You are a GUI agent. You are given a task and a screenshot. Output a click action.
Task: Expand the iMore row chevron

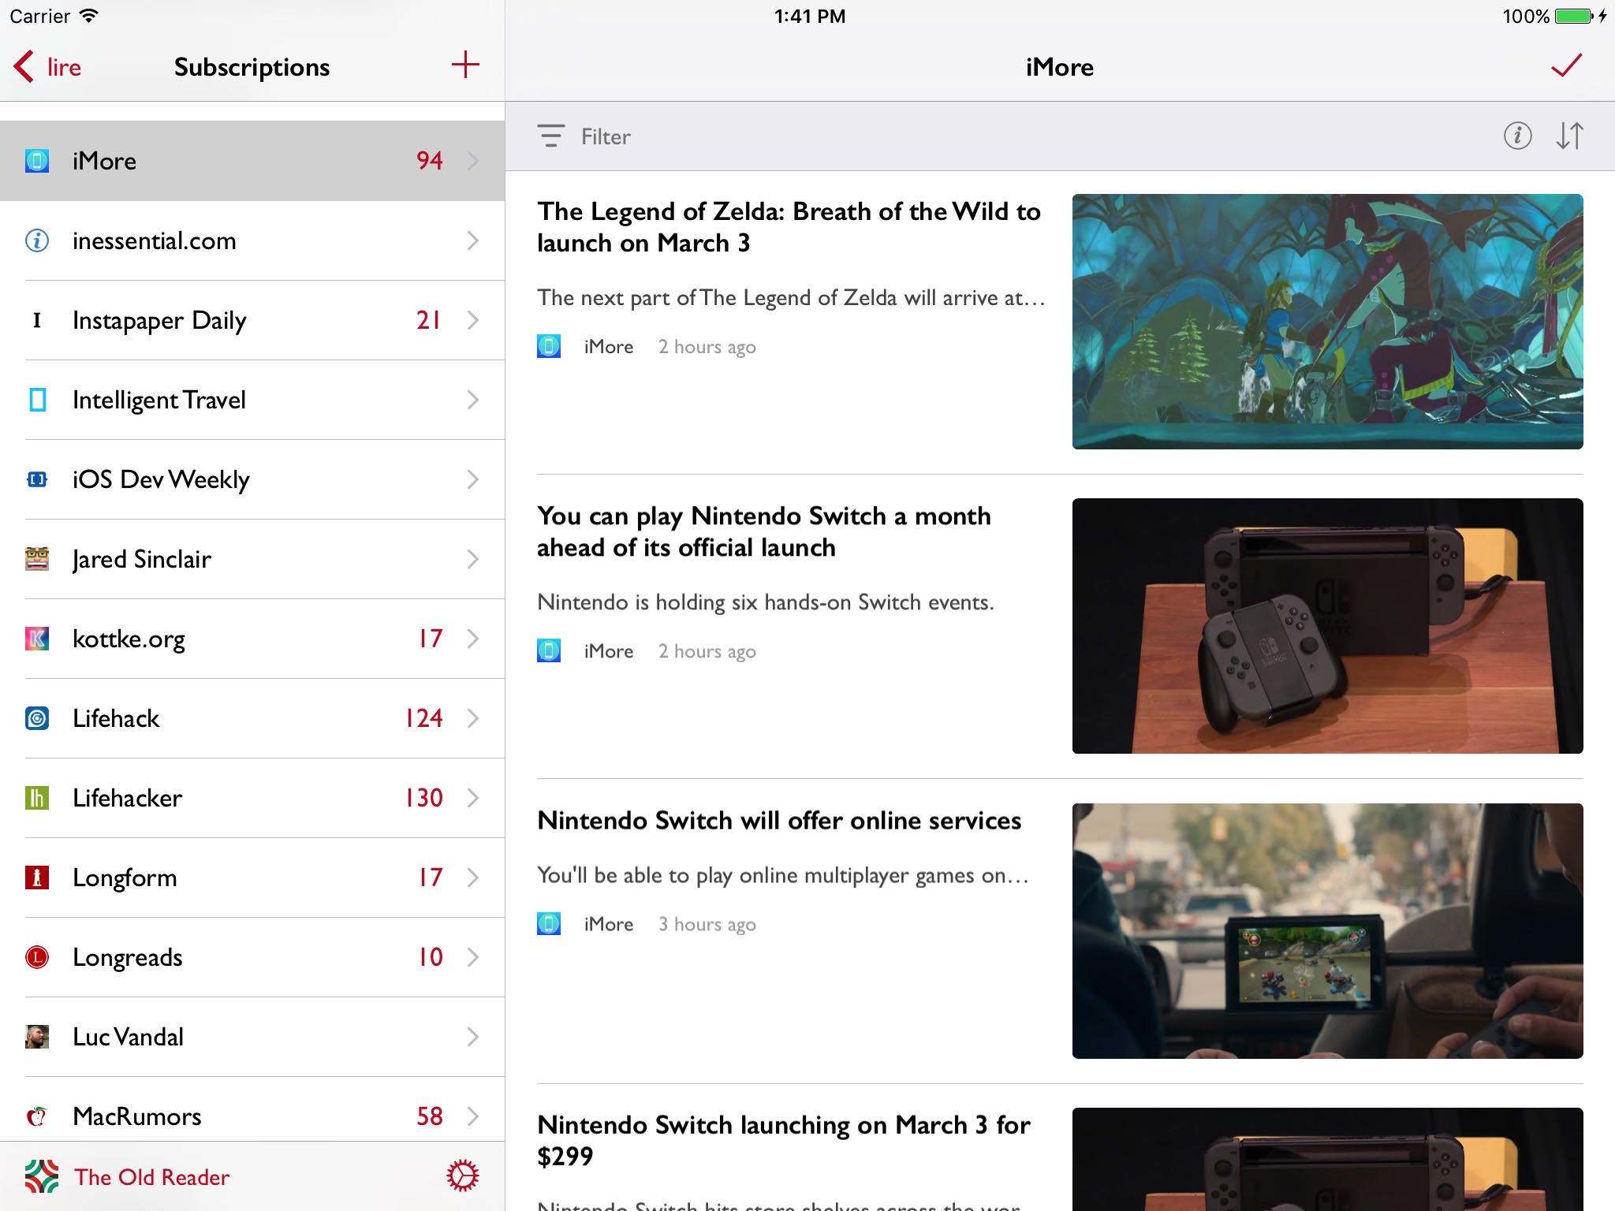(x=473, y=161)
